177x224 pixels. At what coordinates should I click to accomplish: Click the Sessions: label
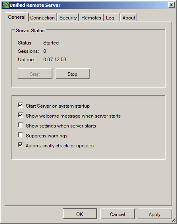(x=28, y=51)
